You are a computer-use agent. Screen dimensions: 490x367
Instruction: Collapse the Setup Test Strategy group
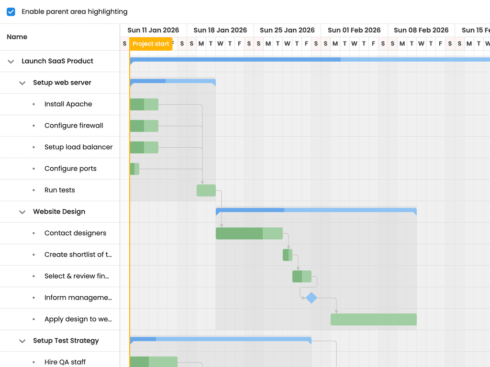coord(22,341)
